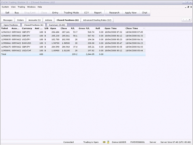Screen dimensions: 193x145
Task: Sort by the S/B column header
Action: (46, 28)
